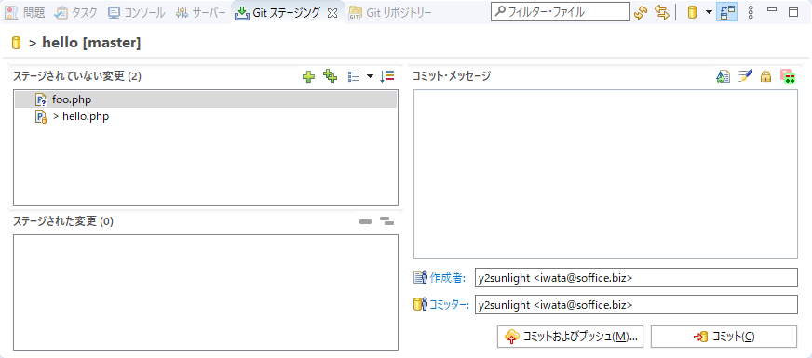Click the foo.php file icon
Screen dimensions: 812x358
(x=41, y=99)
